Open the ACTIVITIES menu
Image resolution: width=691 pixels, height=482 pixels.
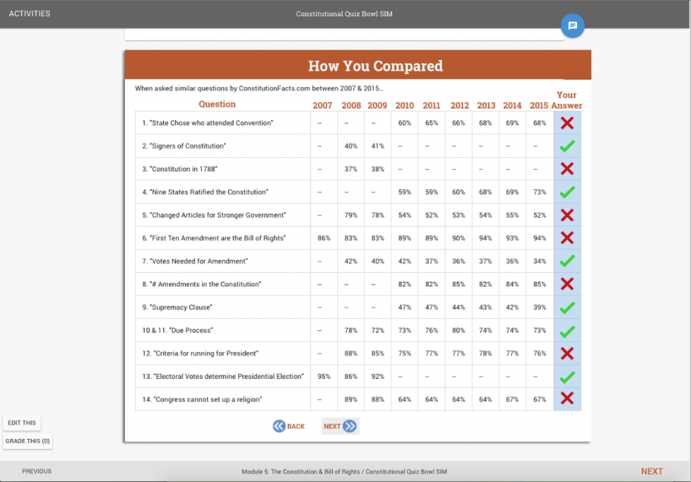point(29,13)
